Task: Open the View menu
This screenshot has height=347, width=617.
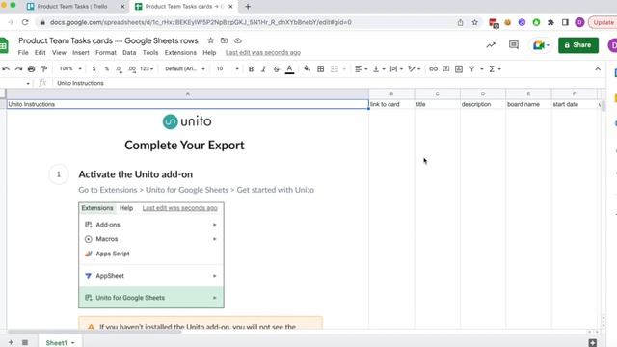Action: (x=59, y=52)
